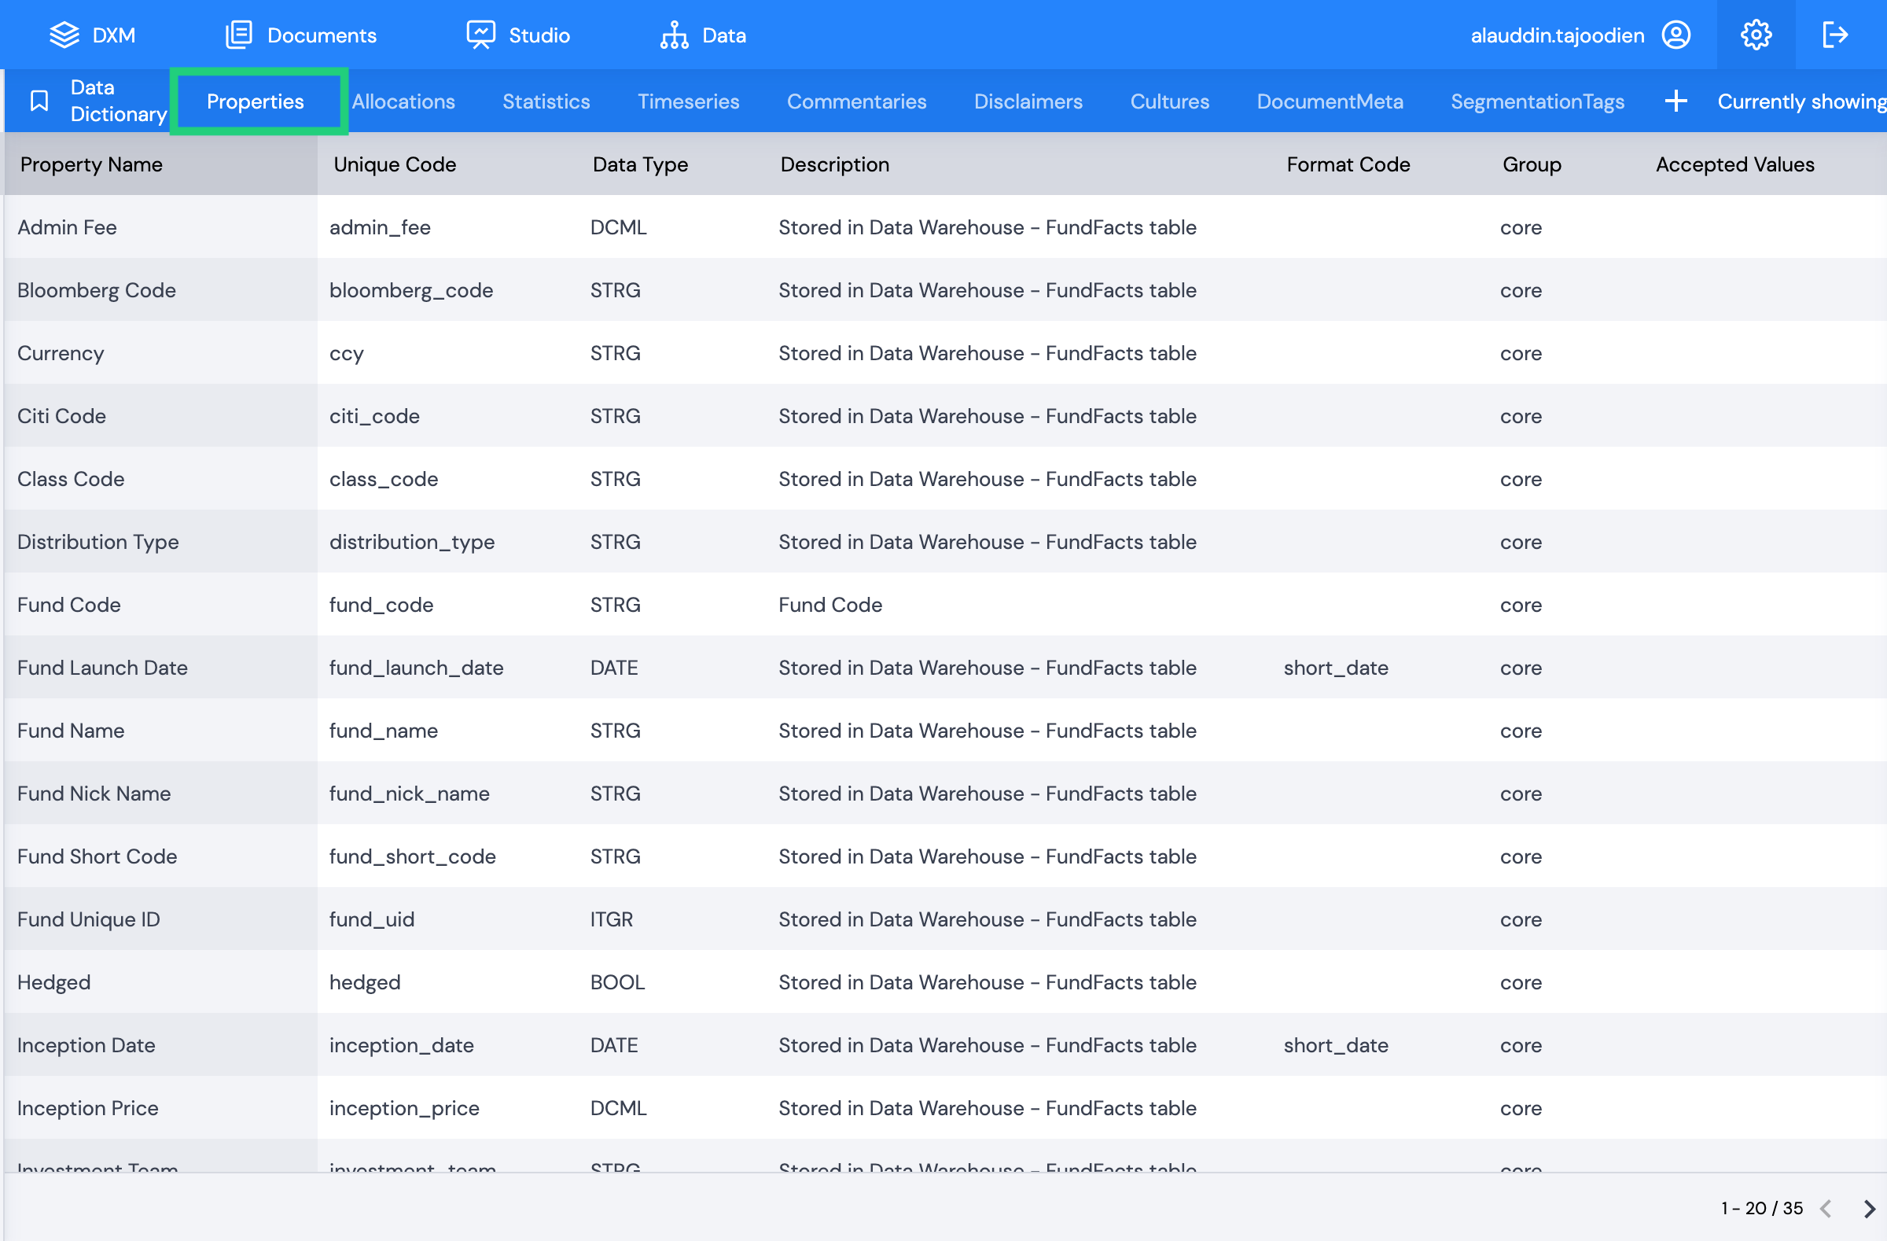Click the Inception Price property
Viewport: 1887px width, 1241px height.
87,1108
